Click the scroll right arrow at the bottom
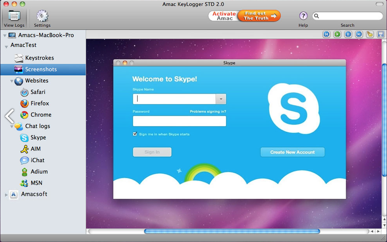This screenshot has width=387, height=242. point(378,231)
